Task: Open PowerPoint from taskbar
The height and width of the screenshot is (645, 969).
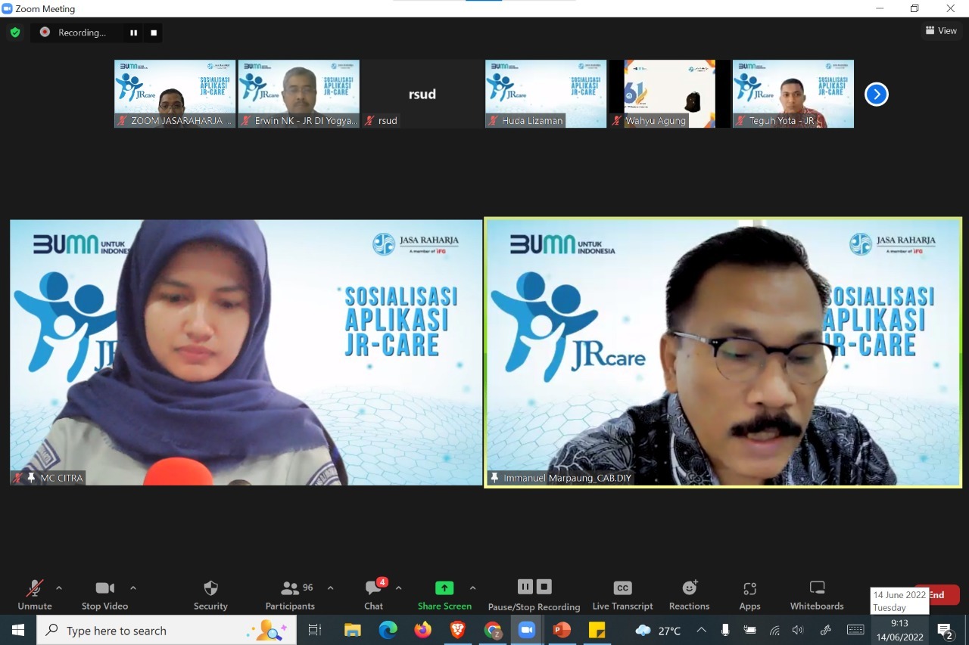Action: click(562, 630)
